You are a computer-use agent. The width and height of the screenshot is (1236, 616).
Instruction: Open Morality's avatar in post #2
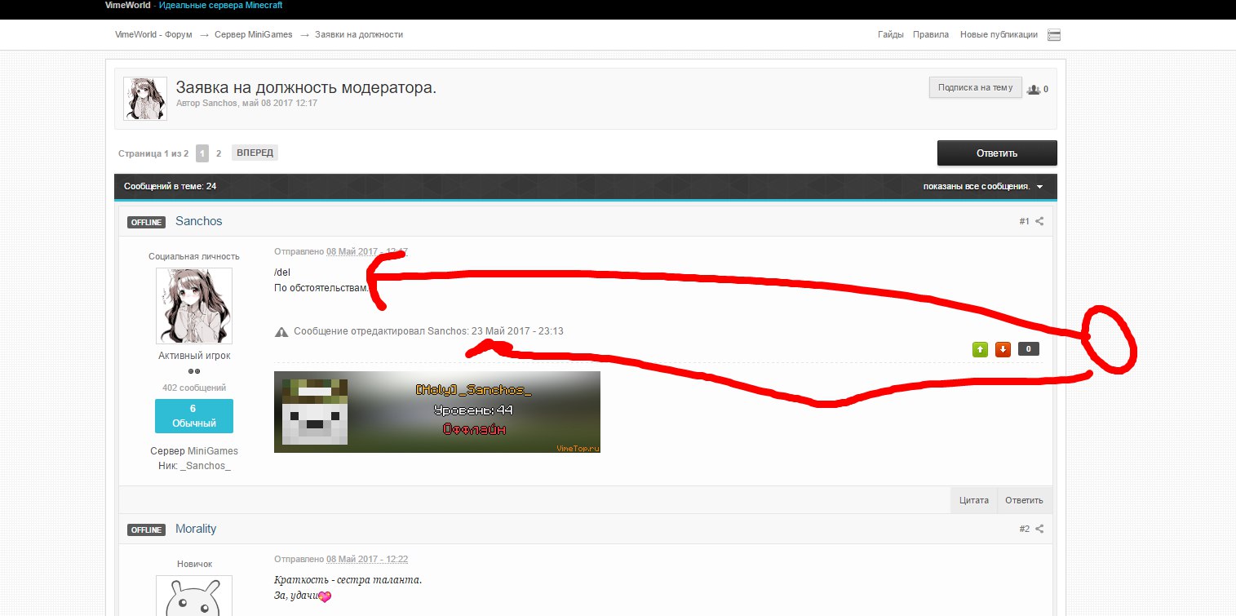194,596
